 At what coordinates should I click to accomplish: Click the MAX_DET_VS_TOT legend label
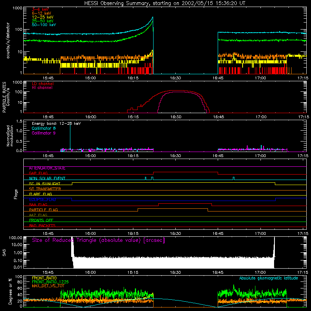pyautogui.click(x=48, y=286)
